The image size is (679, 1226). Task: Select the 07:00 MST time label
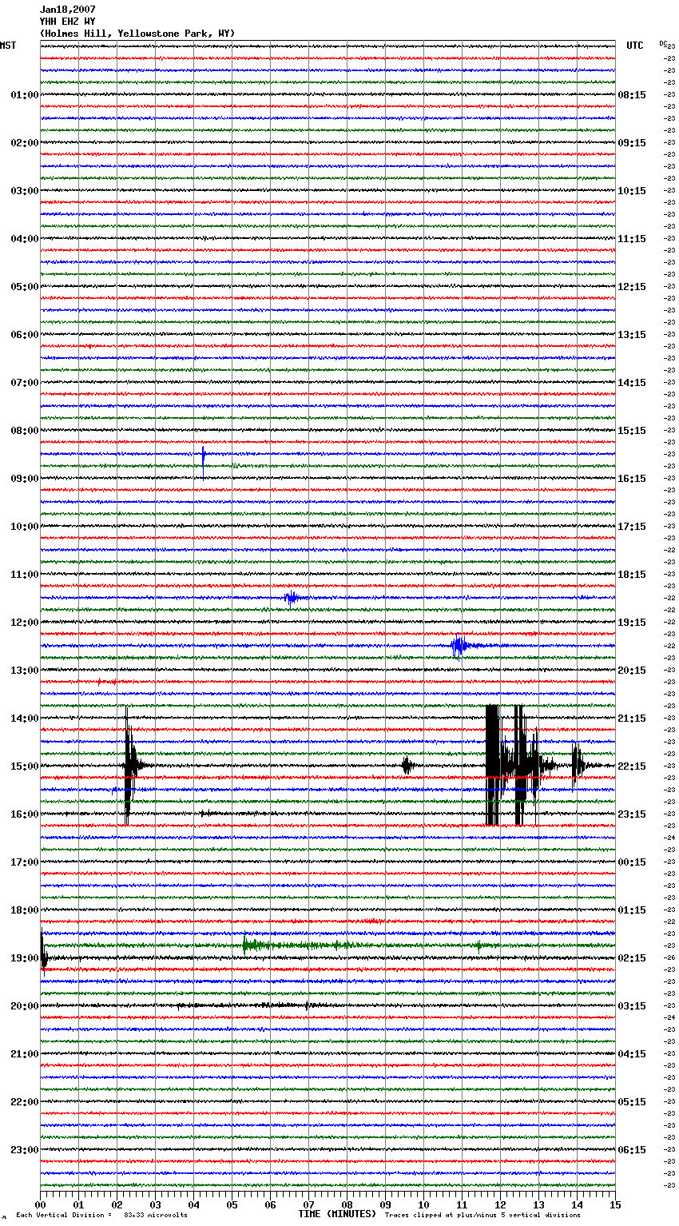point(24,383)
